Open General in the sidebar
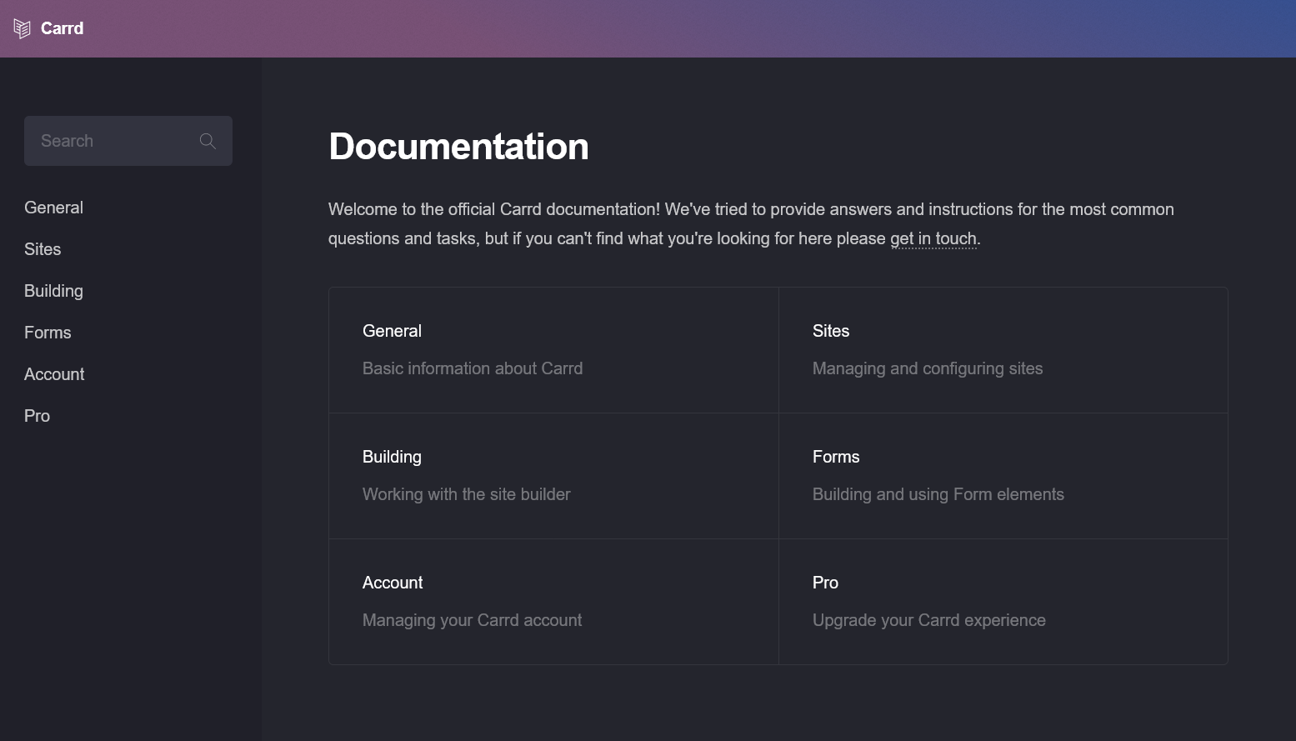1296x741 pixels. tap(53, 208)
